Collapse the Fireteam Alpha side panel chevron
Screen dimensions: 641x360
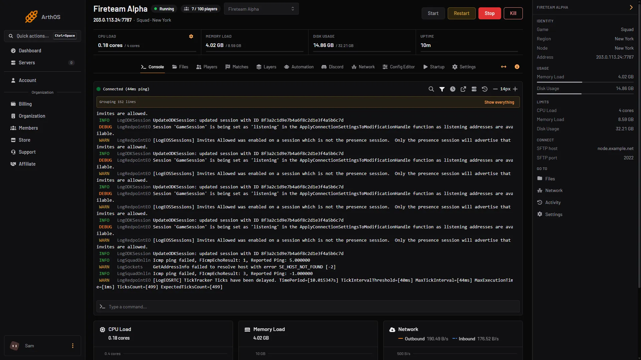[631, 7]
